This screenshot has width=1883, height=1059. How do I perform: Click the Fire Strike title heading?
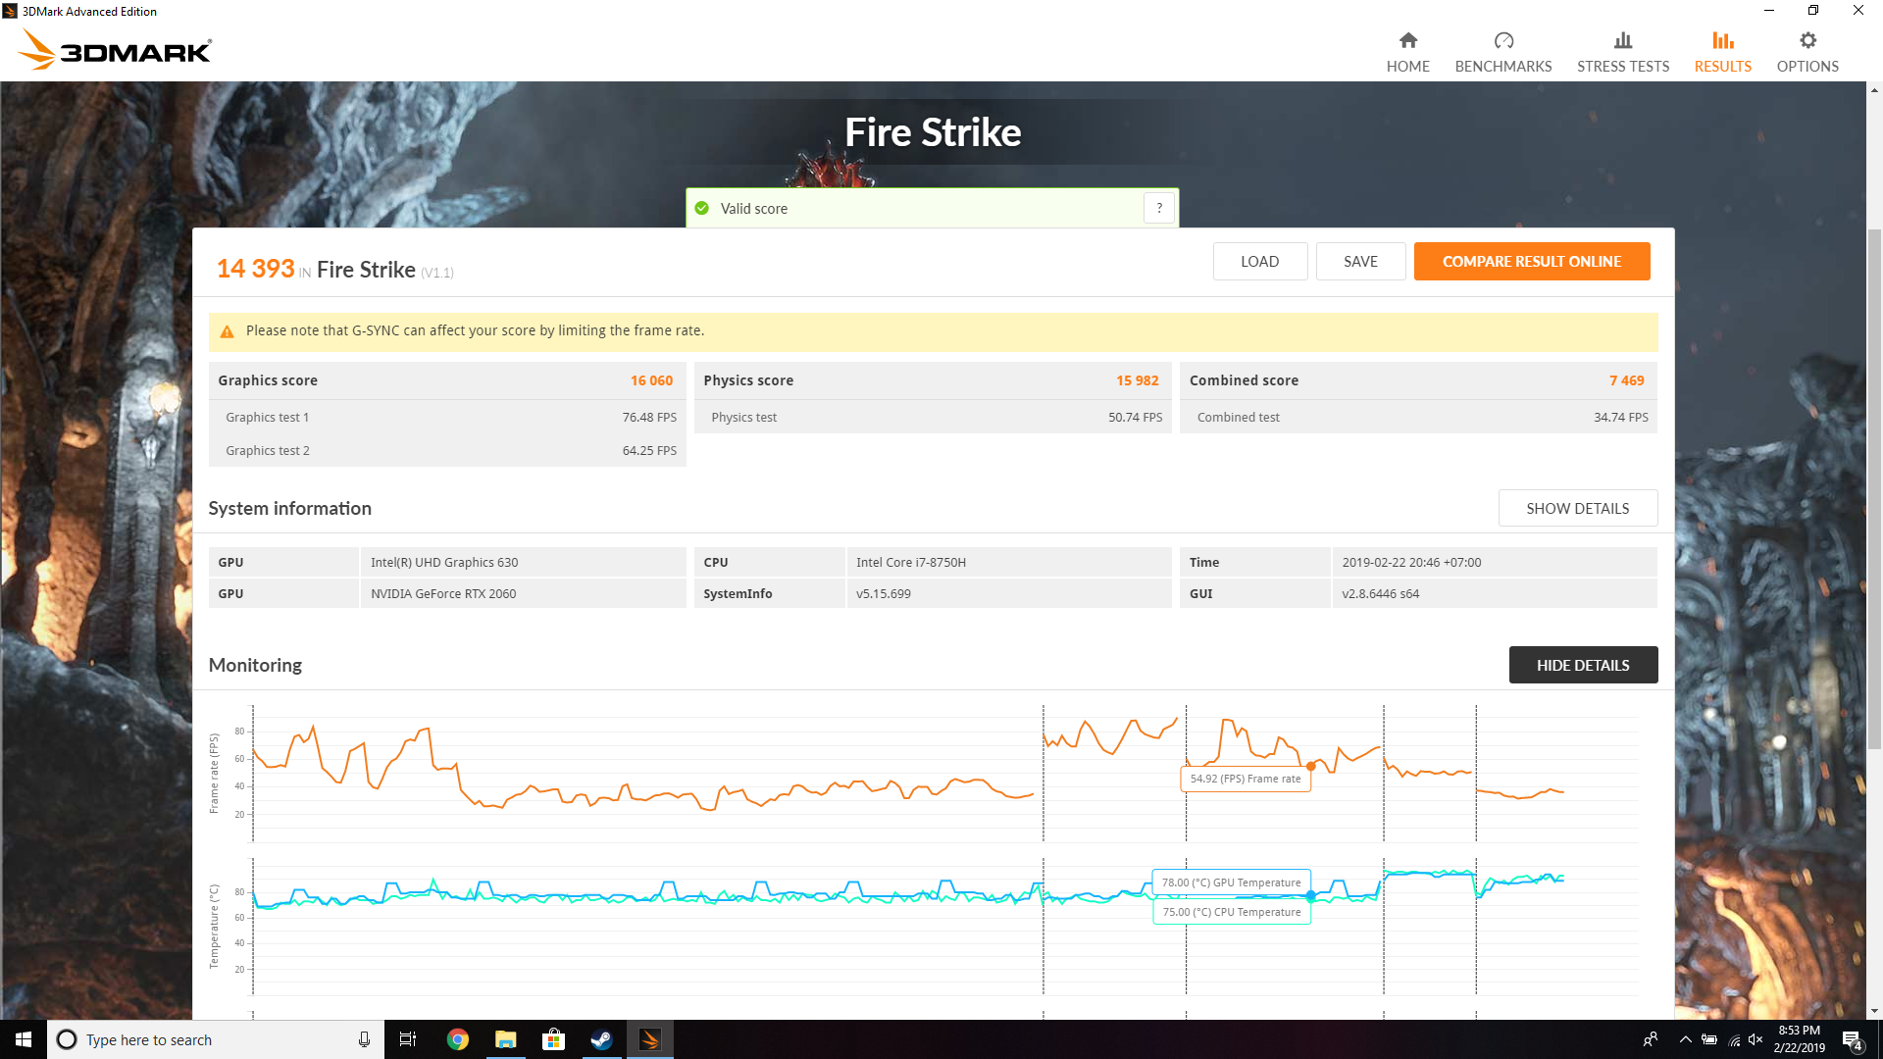[x=933, y=132]
